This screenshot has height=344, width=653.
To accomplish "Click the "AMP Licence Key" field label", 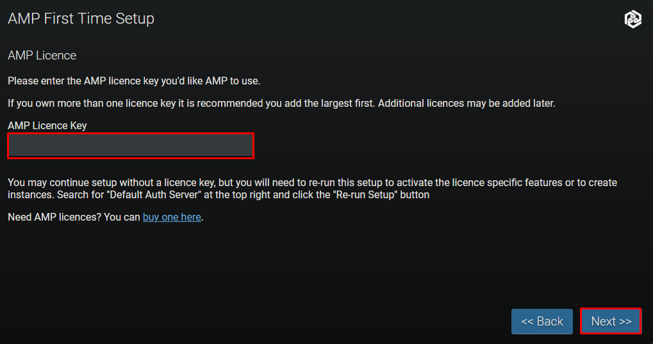I will (x=47, y=125).
